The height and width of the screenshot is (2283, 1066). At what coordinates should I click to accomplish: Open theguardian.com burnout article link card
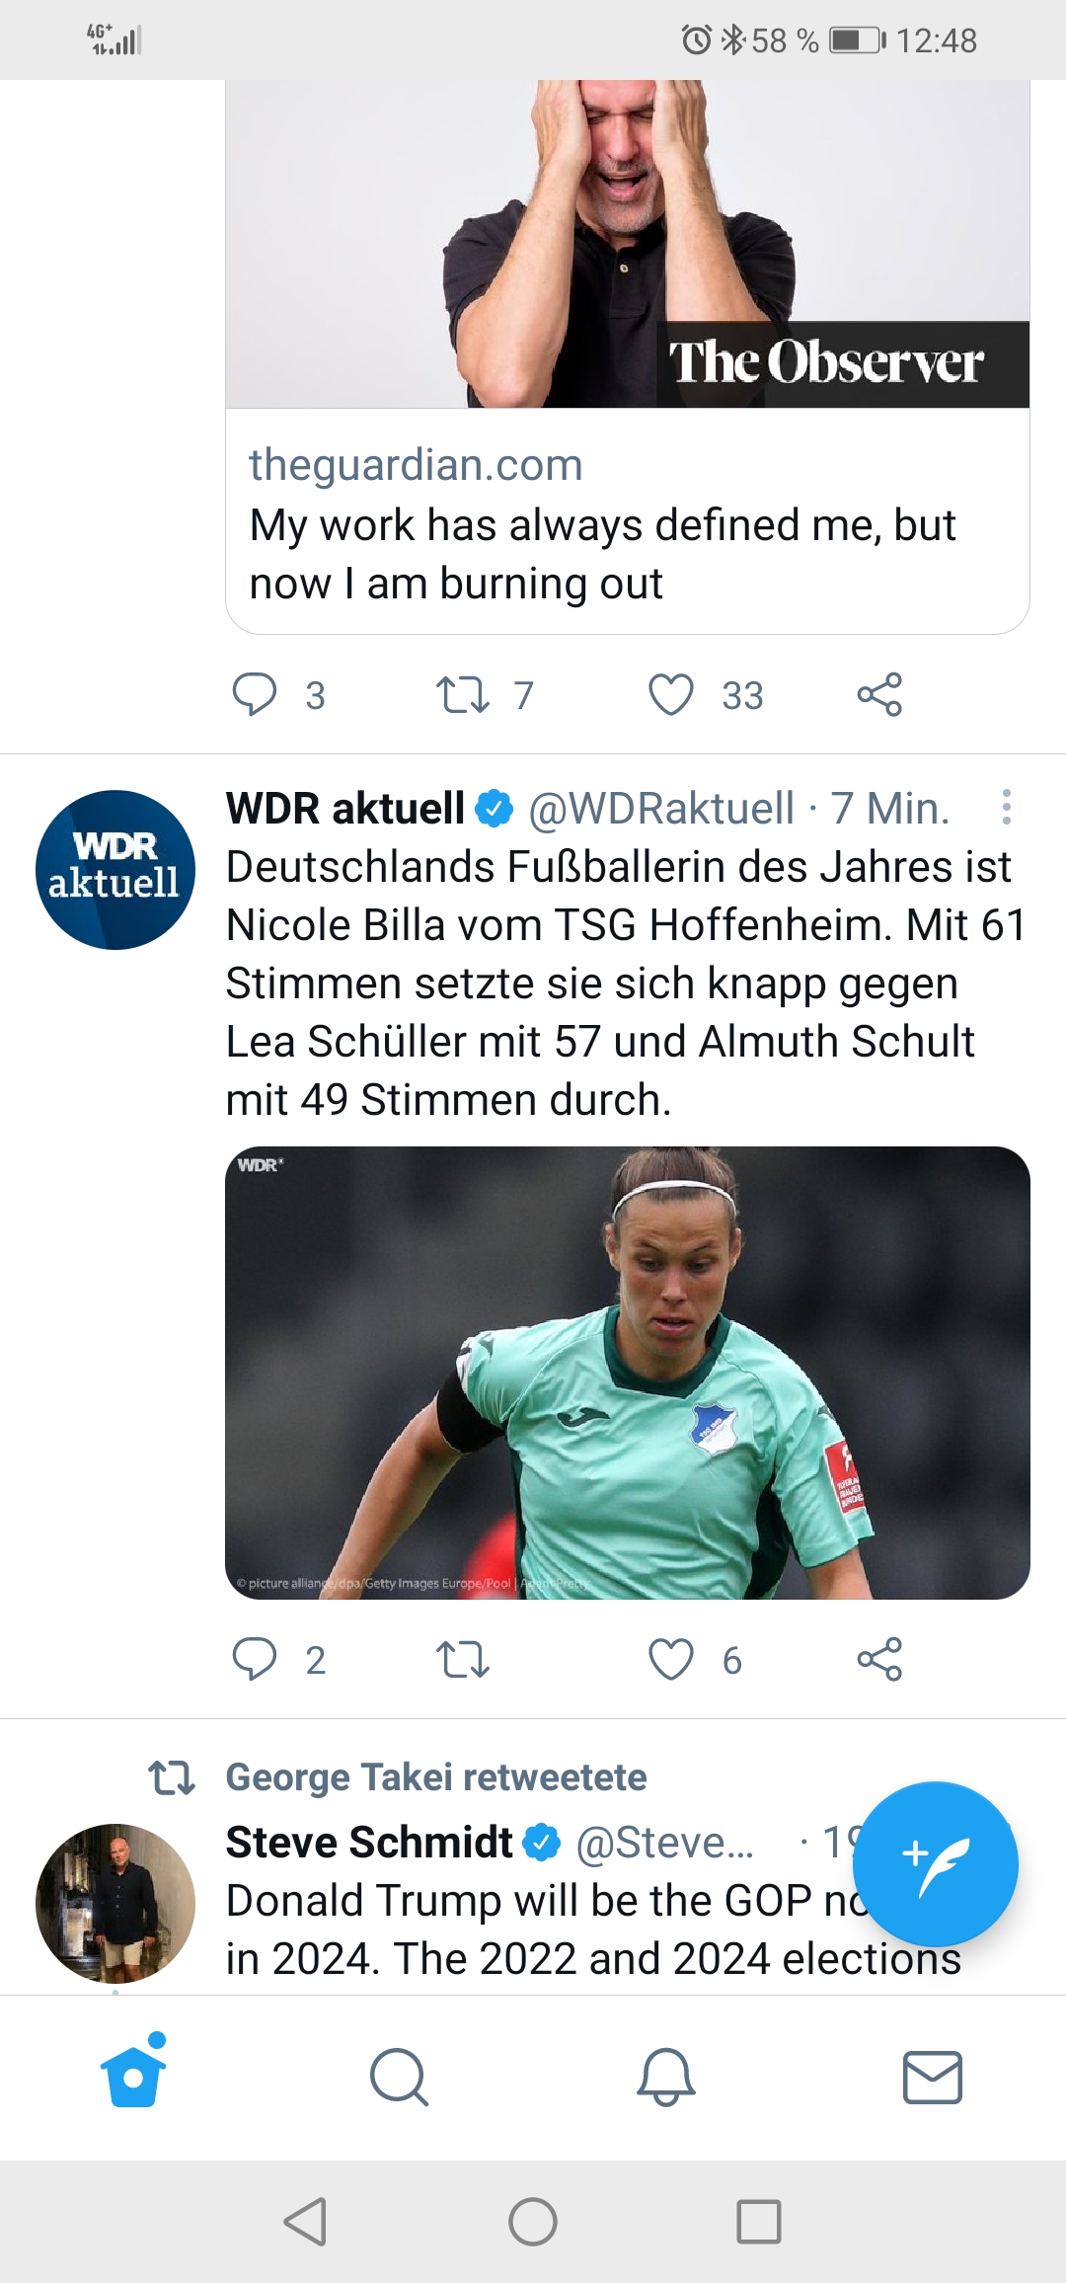pyautogui.click(x=628, y=356)
